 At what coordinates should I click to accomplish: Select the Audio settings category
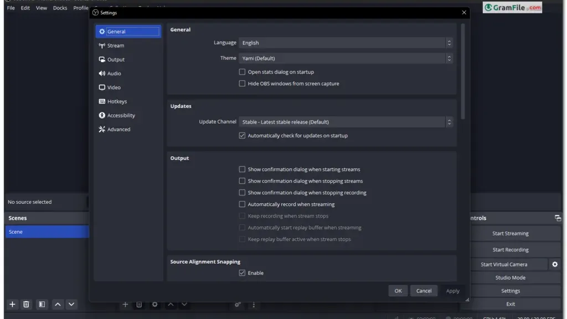(x=128, y=74)
